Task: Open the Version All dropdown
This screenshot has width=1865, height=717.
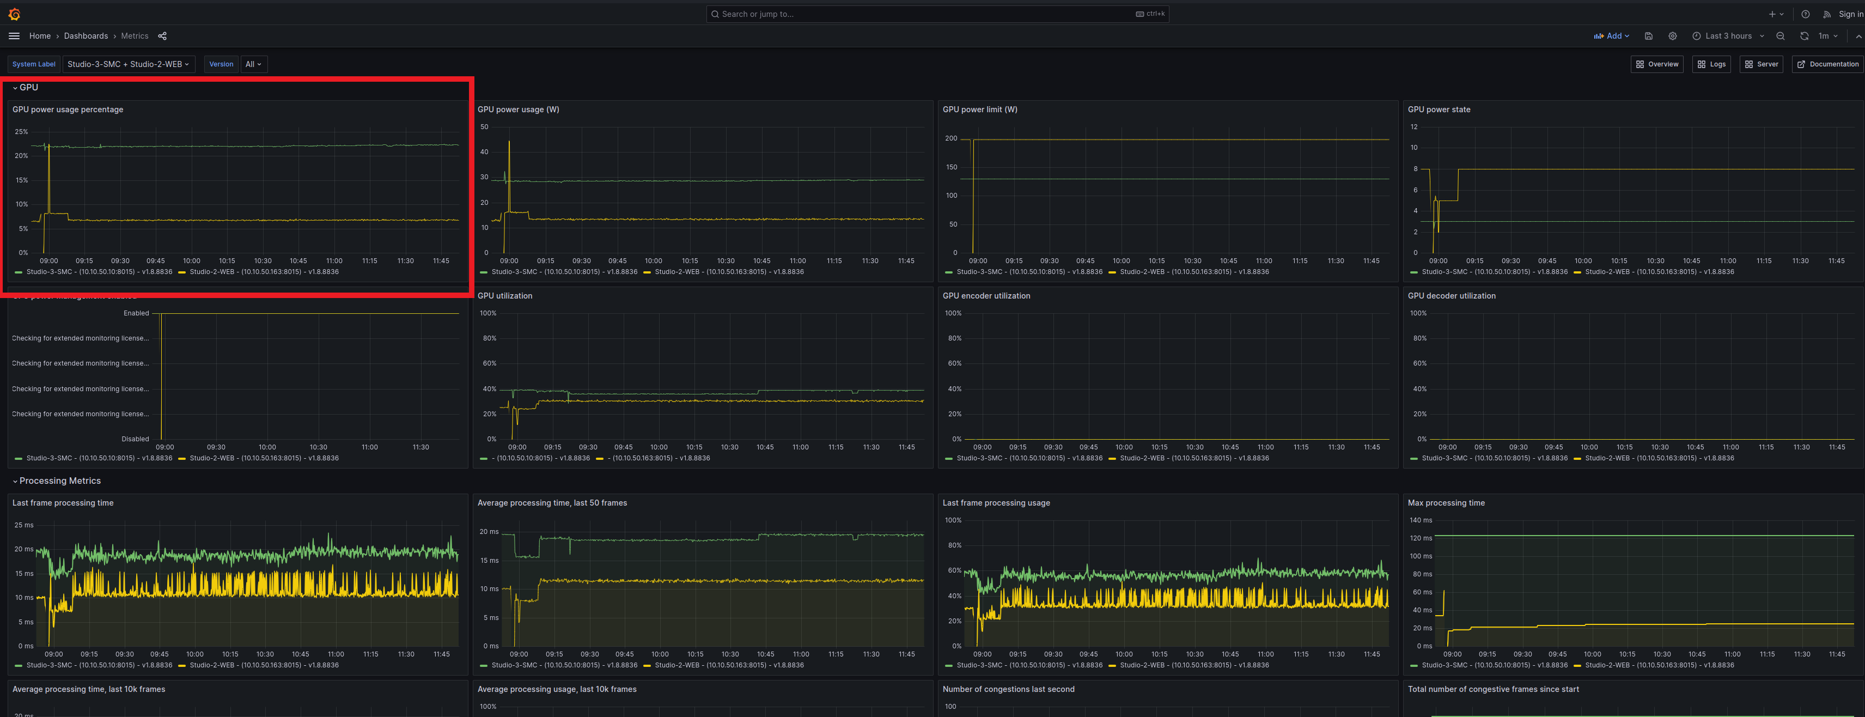Action: 253,64
